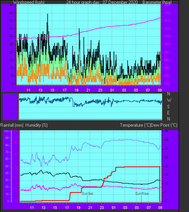Click the red 25 rainfall axis tick
This screenshot has width=189, height=212.
[15, 143]
